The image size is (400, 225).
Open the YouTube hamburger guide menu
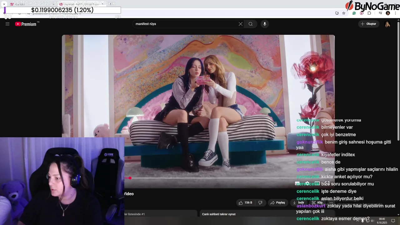[7, 24]
